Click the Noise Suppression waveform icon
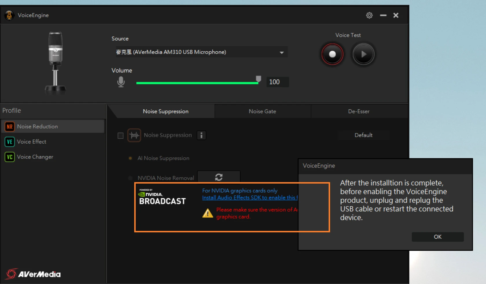Image resolution: width=486 pixels, height=284 pixels. coord(134,135)
